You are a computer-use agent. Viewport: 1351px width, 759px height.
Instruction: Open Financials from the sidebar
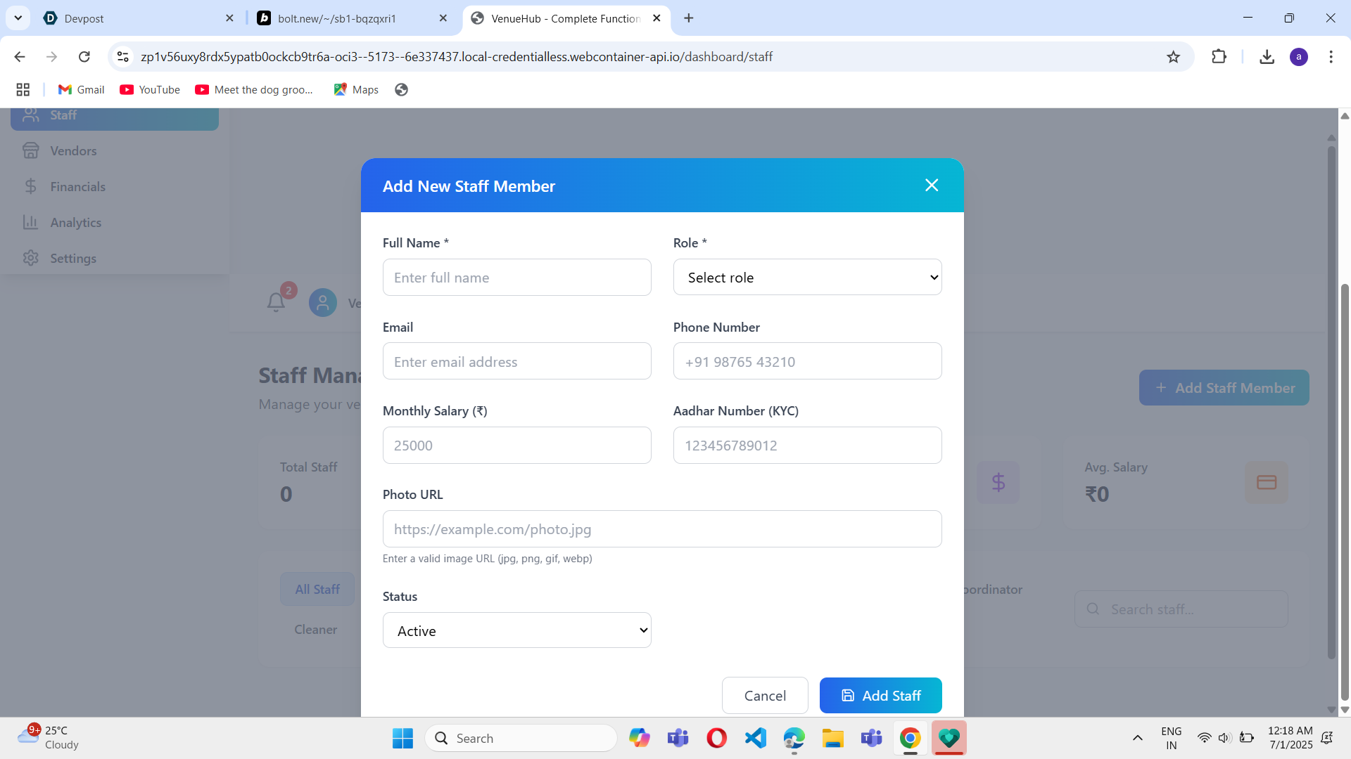pos(77,186)
